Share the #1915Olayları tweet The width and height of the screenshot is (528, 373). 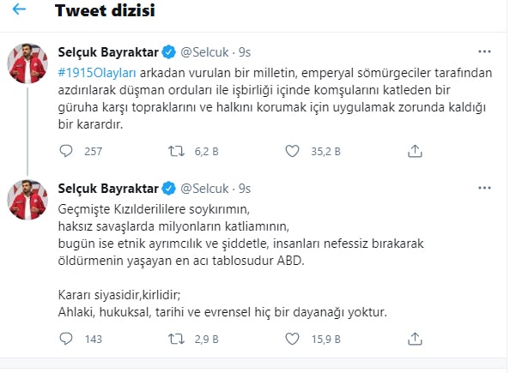click(414, 151)
